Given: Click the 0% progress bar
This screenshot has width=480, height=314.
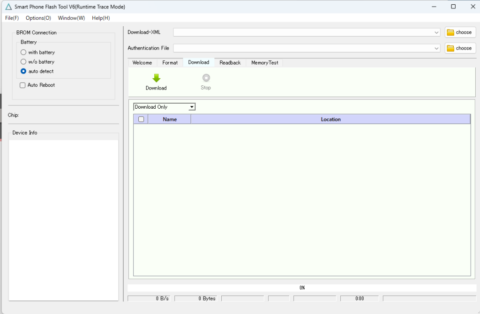Looking at the screenshot, I should (x=302, y=288).
